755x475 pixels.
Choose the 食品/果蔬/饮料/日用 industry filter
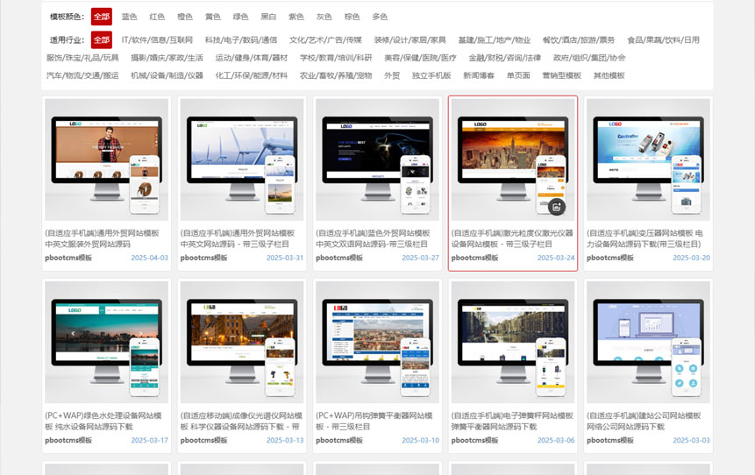tap(664, 40)
